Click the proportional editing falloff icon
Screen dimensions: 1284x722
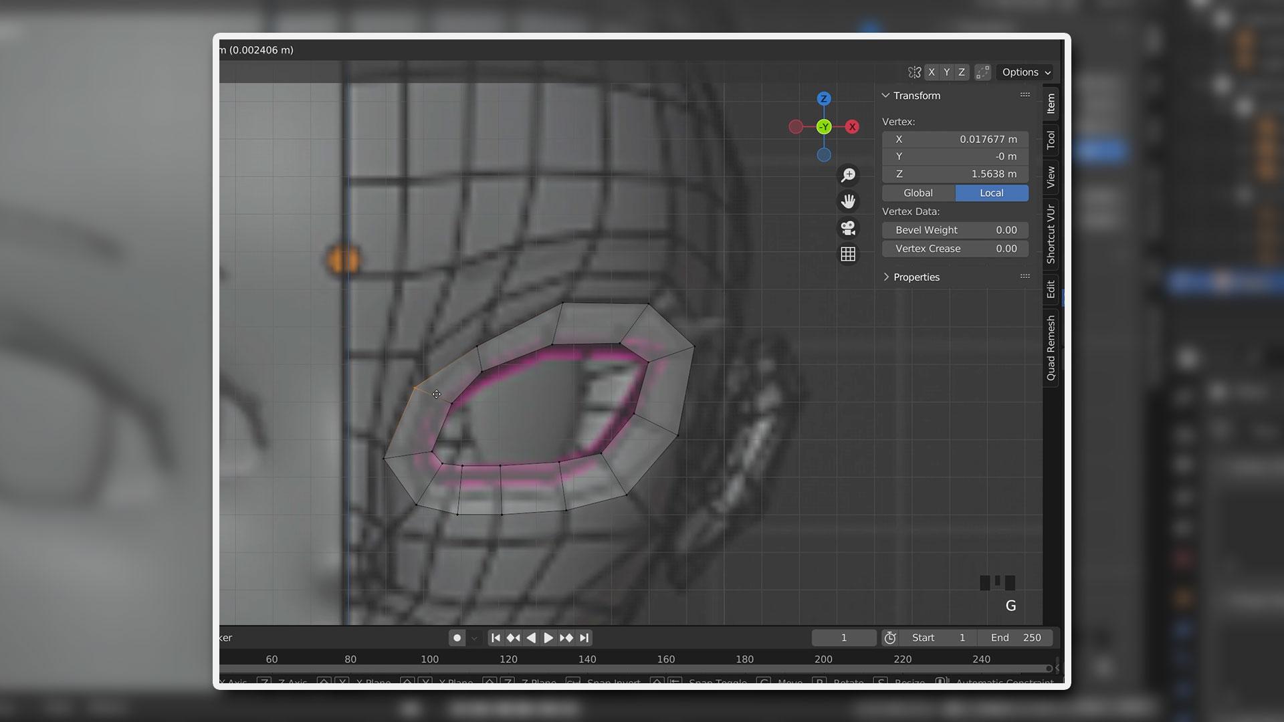(x=982, y=72)
